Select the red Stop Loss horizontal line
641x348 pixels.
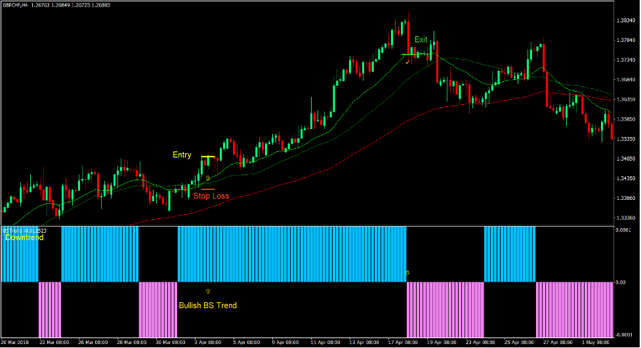(208, 189)
